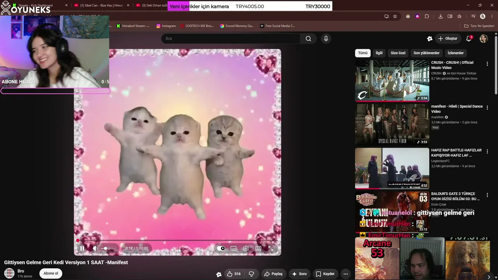
Task: Open the Himaberl Stream bookmark
Action: pos(133,26)
